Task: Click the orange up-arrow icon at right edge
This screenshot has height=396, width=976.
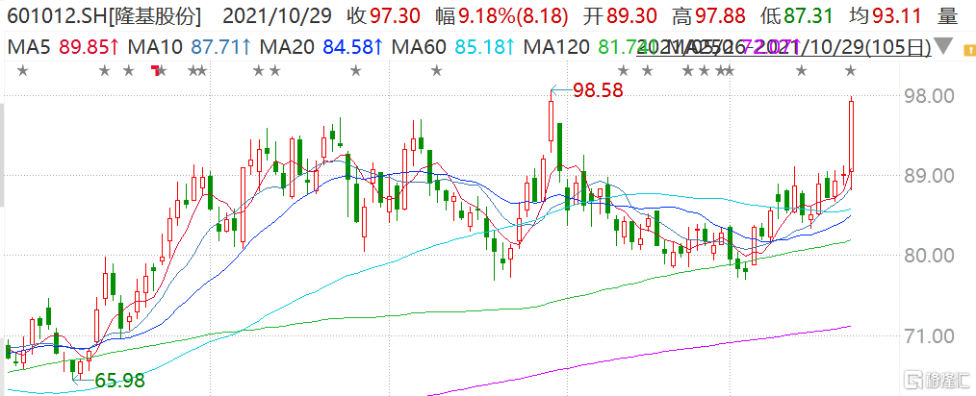Action: pyautogui.click(x=968, y=48)
